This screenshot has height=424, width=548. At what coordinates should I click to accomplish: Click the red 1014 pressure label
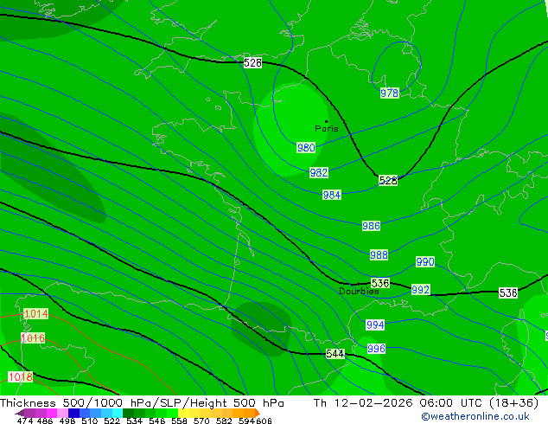tap(36, 313)
